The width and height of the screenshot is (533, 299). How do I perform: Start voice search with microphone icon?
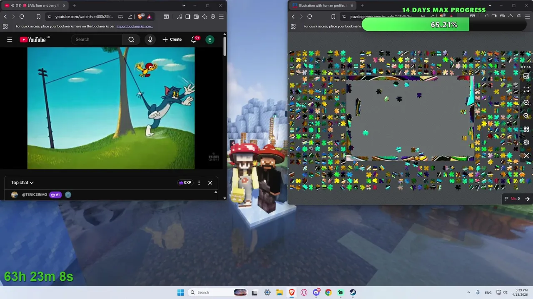coord(150,39)
